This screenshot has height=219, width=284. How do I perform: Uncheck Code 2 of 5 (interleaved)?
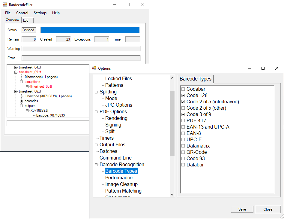pos(183,102)
